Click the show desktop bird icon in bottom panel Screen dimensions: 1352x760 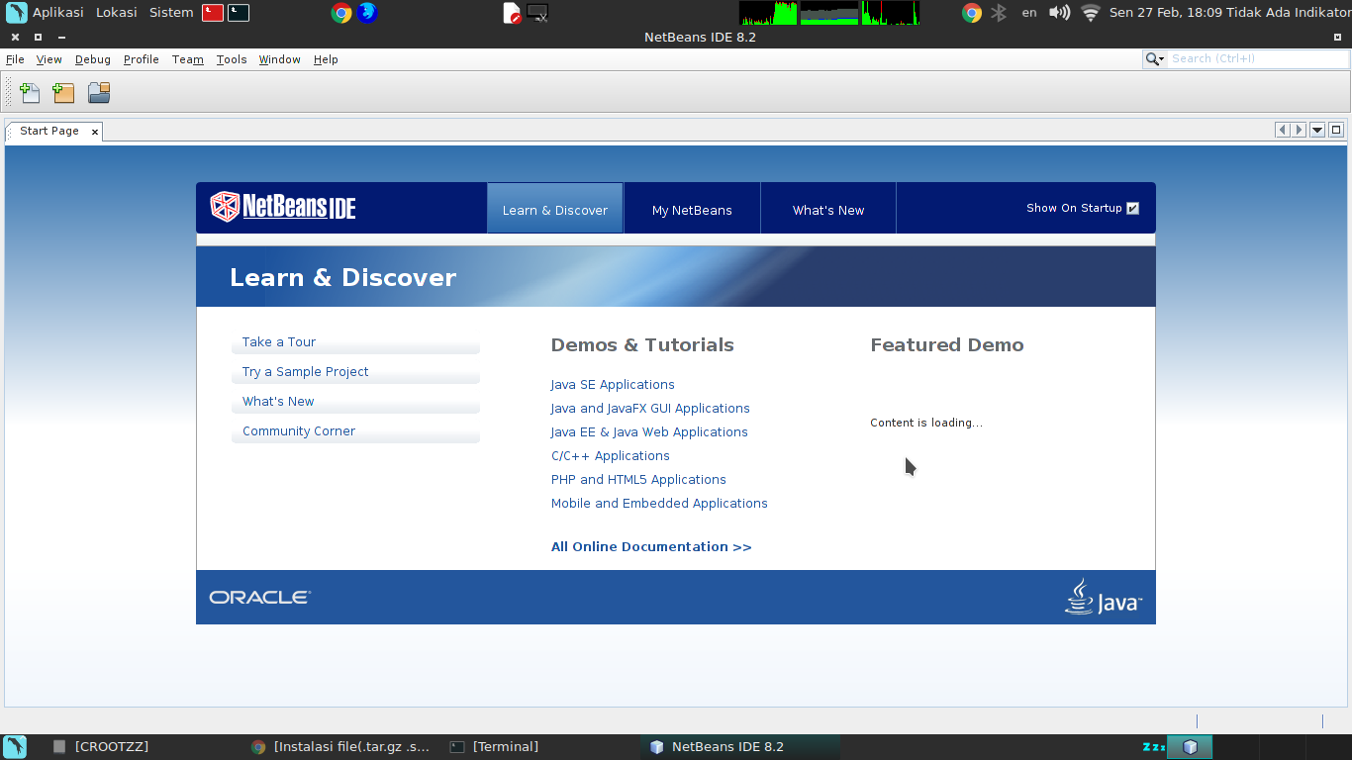[15, 746]
